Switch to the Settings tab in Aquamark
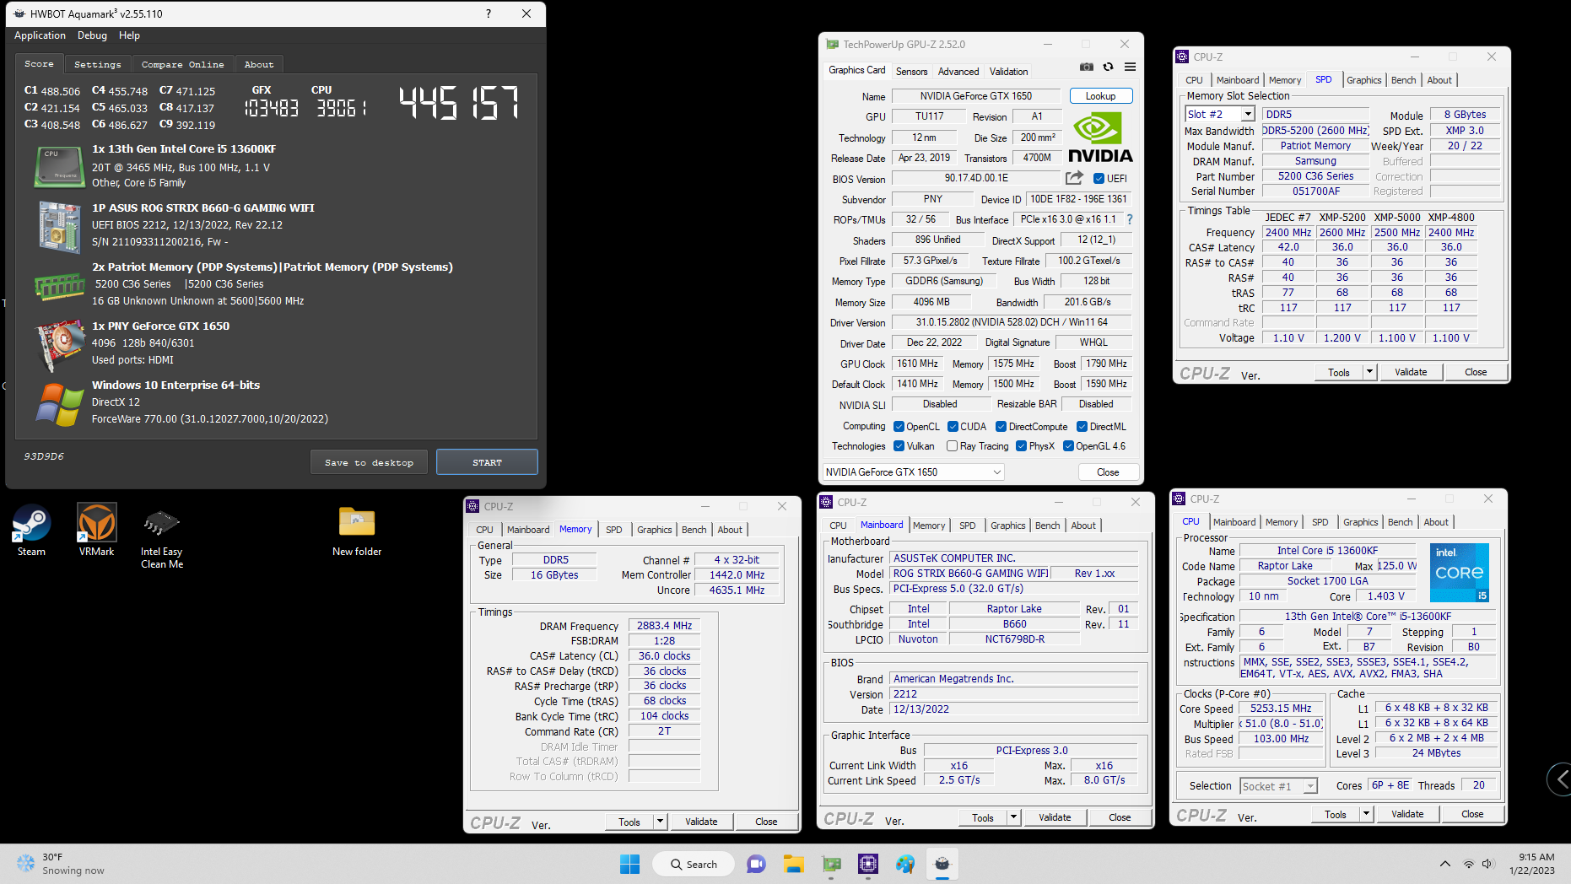This screenshot has width=1571, height=884. pyautogui.click(x=97, y=64)
